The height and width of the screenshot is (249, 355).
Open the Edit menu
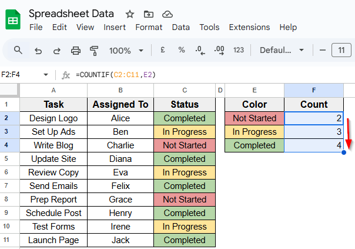(x=59, y=27)
